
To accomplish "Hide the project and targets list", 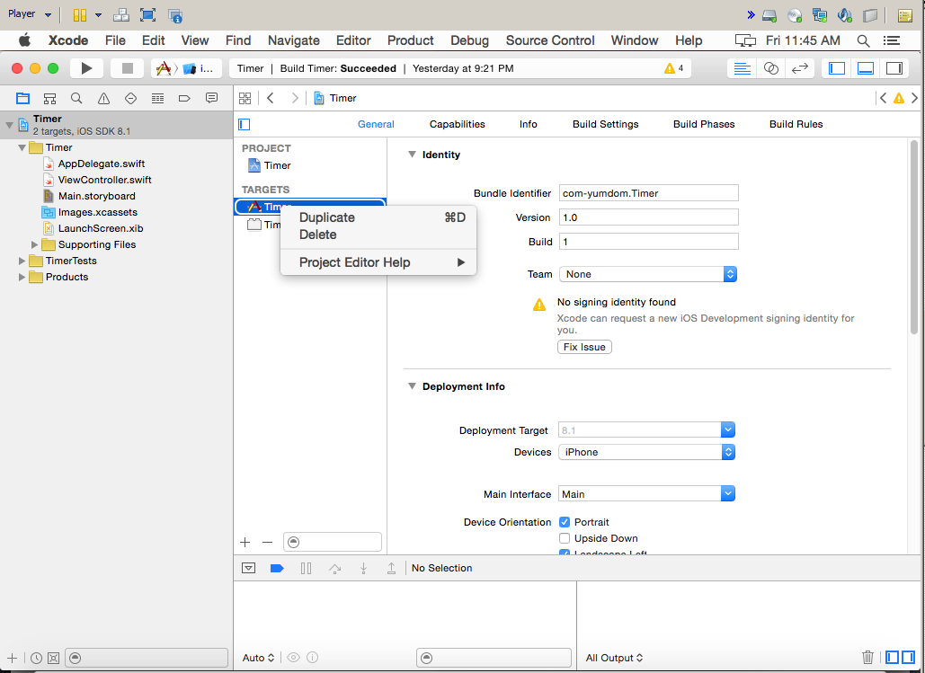I will pyautogui.click(x=245, y=125).
